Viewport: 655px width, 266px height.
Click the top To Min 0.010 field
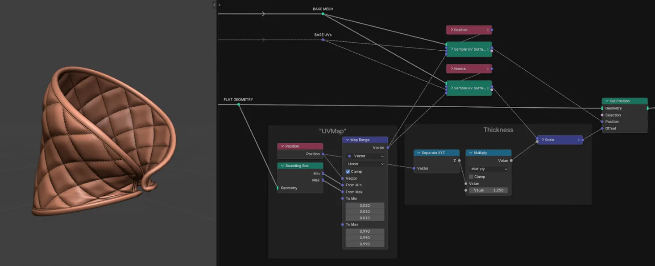(x=365, y=205)
